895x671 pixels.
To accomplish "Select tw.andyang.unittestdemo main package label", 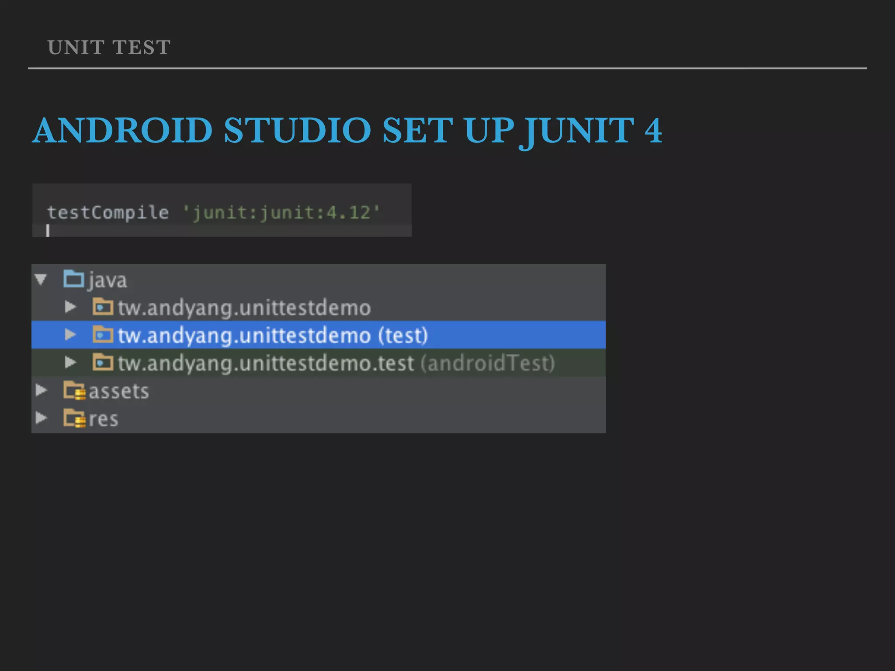I will coord(244,308).
